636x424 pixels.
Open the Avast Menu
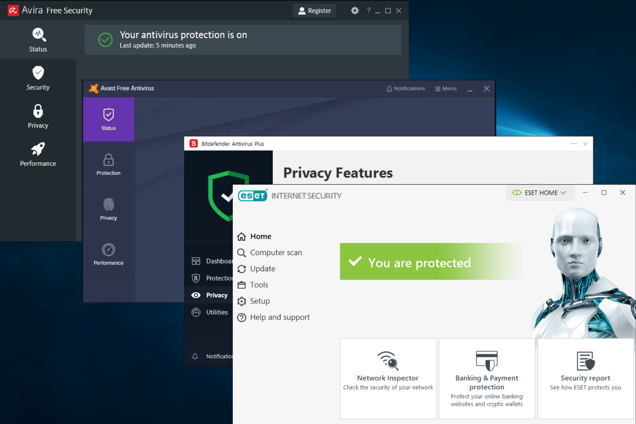(446, 88)
